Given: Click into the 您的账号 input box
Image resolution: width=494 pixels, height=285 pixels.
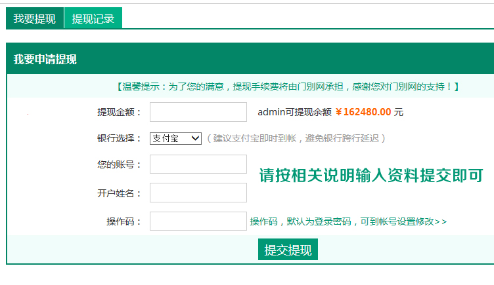Looking at the screenshot, I should 198,164.
